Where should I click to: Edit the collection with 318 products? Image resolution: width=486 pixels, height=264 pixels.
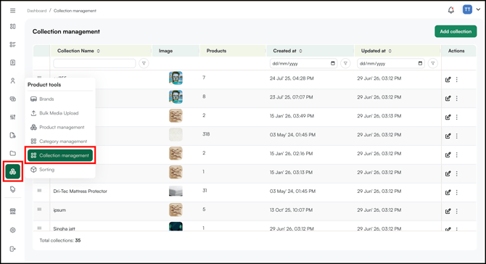pos(448,136)
